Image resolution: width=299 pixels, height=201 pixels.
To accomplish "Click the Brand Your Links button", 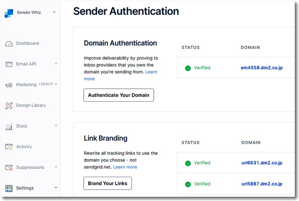I will coord(107,183).
